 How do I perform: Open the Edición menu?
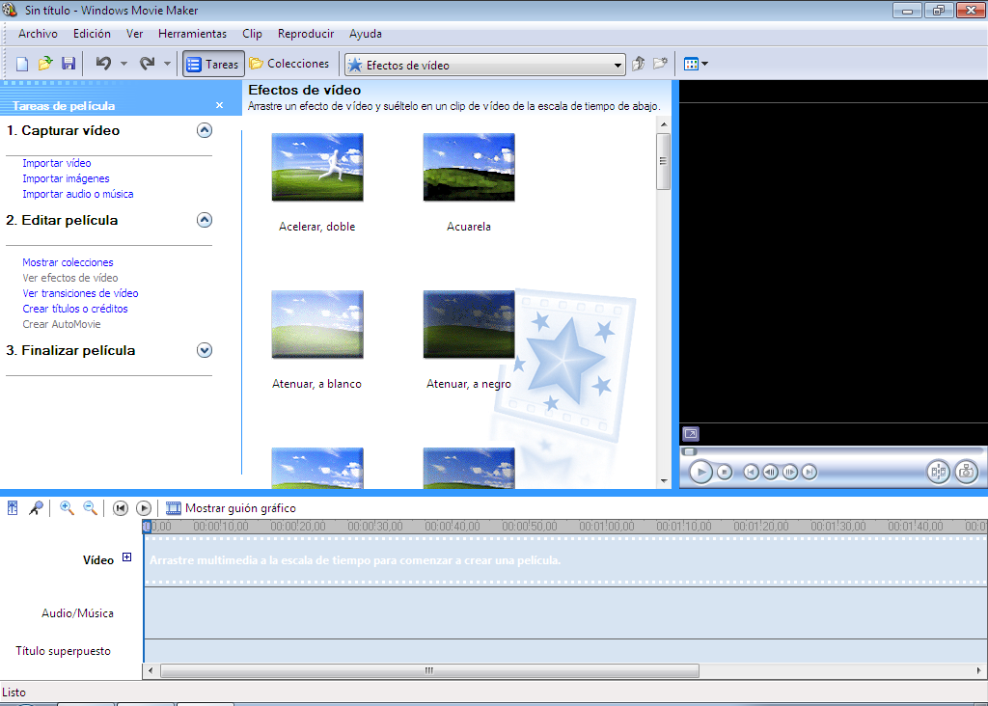[92, 34]
